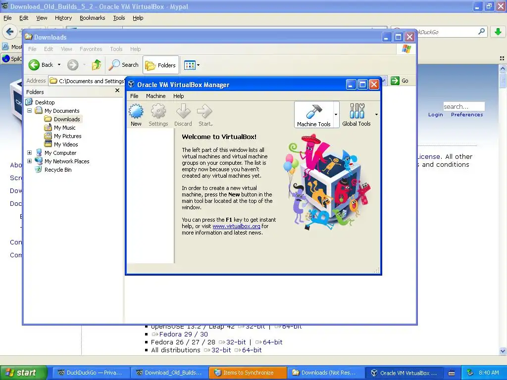Open the Machine menu in VirtualBox Manager
Screen dimensions: 507x380
[x=155, y=96]
